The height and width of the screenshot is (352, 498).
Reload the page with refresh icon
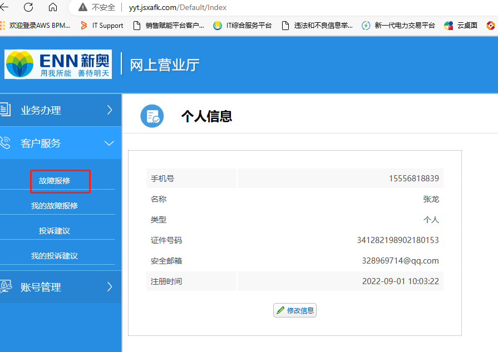click(x=28, y=7)
